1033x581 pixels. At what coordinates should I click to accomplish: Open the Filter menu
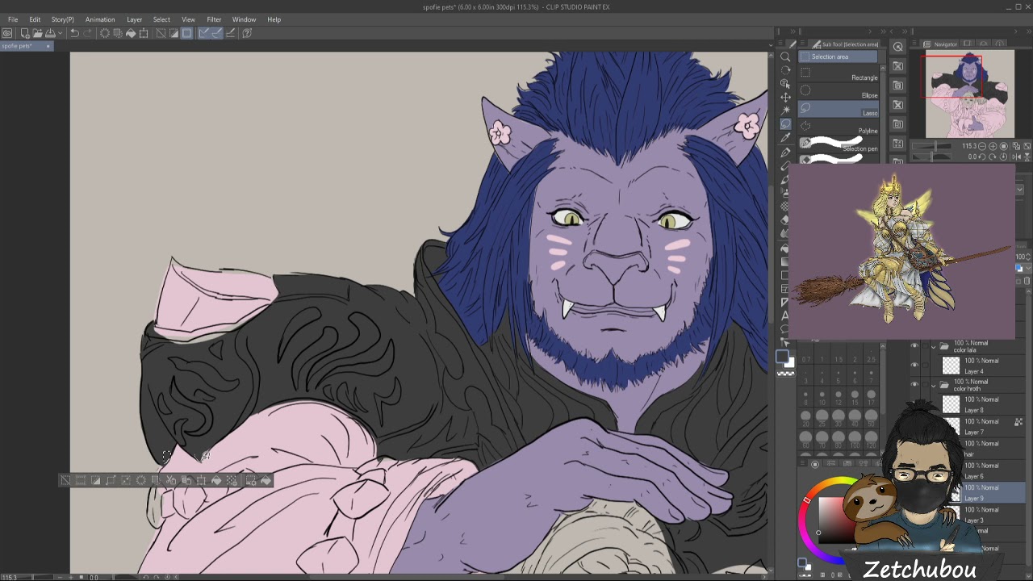pos(214,19)
